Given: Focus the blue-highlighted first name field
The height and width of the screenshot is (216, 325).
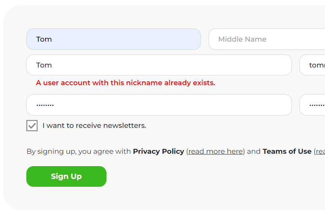Looking at the screenshot, I should point(114,39).
